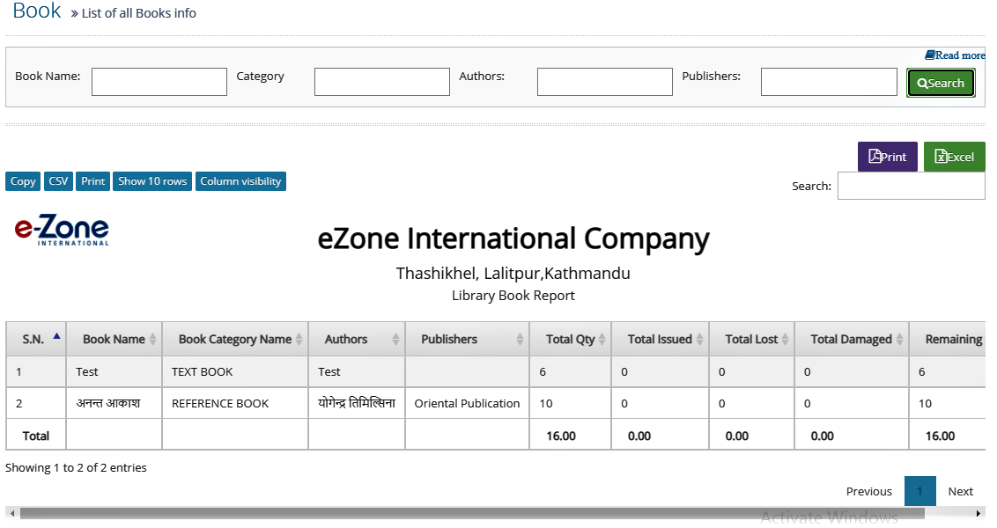Click the 16.00 Total Qty value
Viewport: 997px width, 528px height.
click(561, 436)
